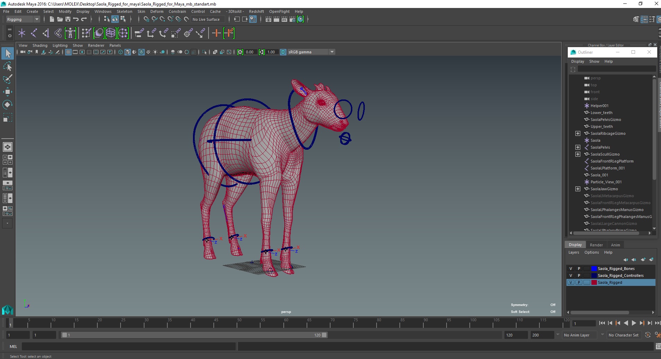Open HumanIK character shelf icon
Screen dimensions: 661x359
(x=70, y=33)
